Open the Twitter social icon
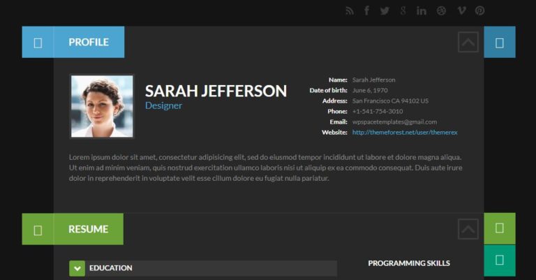Screen dimensions: 536x280 385,11
